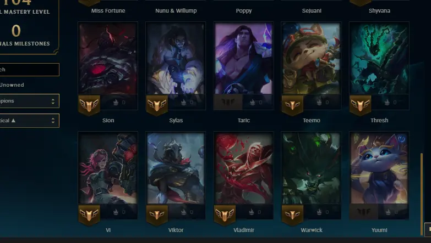The image size is (431, 243).
Task: Click Yuumi's dimmed mastery crest icon
Action: (x=364, y=212)
